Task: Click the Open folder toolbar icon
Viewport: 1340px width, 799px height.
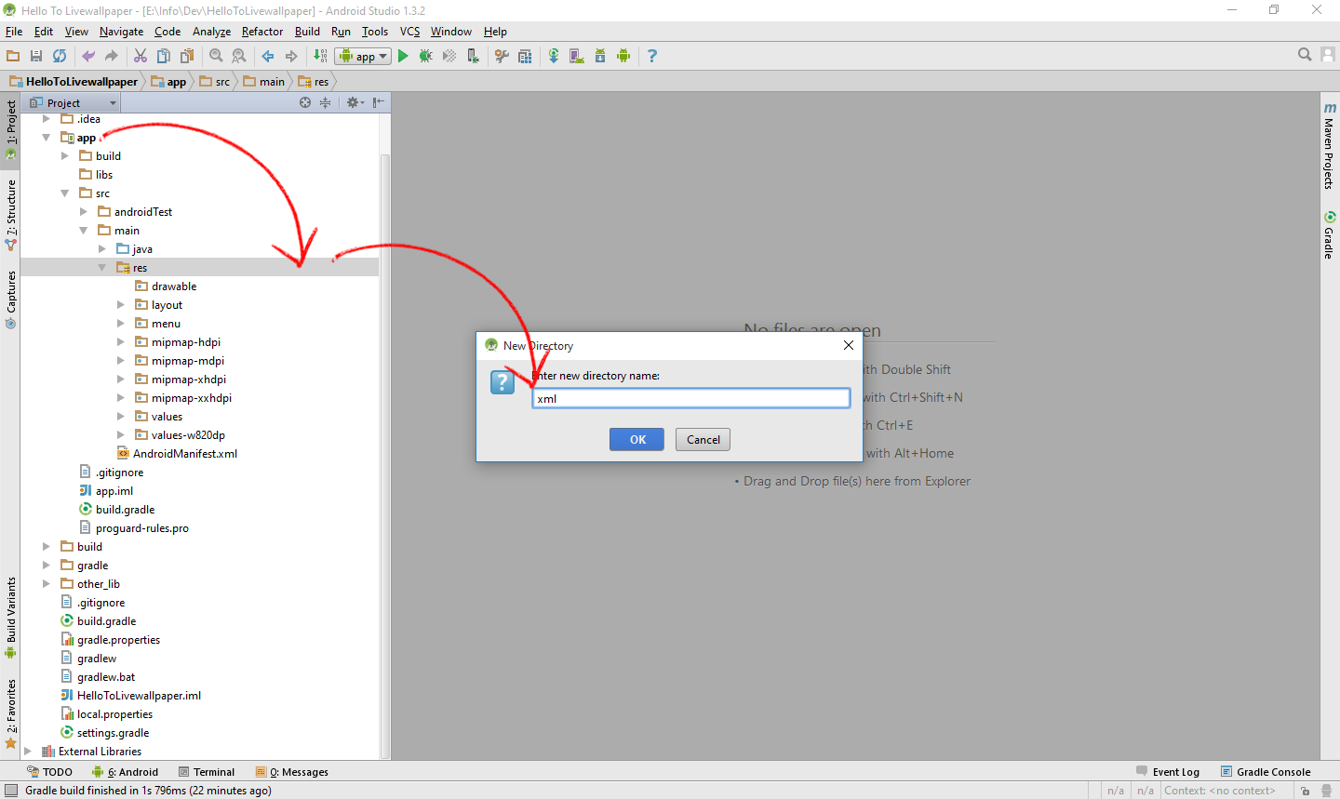Action: 13,56
